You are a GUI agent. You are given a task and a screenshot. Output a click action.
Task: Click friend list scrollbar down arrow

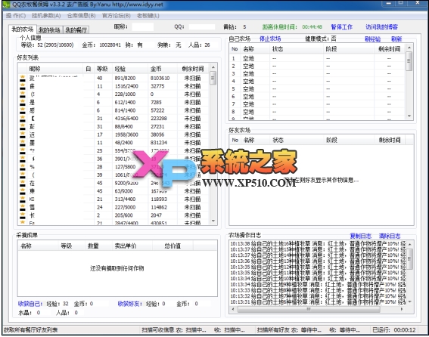213,221
